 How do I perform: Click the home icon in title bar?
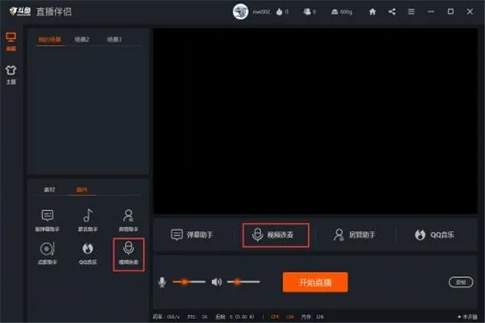[x=372, y=11]
